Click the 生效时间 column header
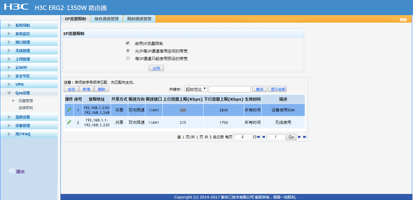The image size is (413, 200). coord(253,99)
